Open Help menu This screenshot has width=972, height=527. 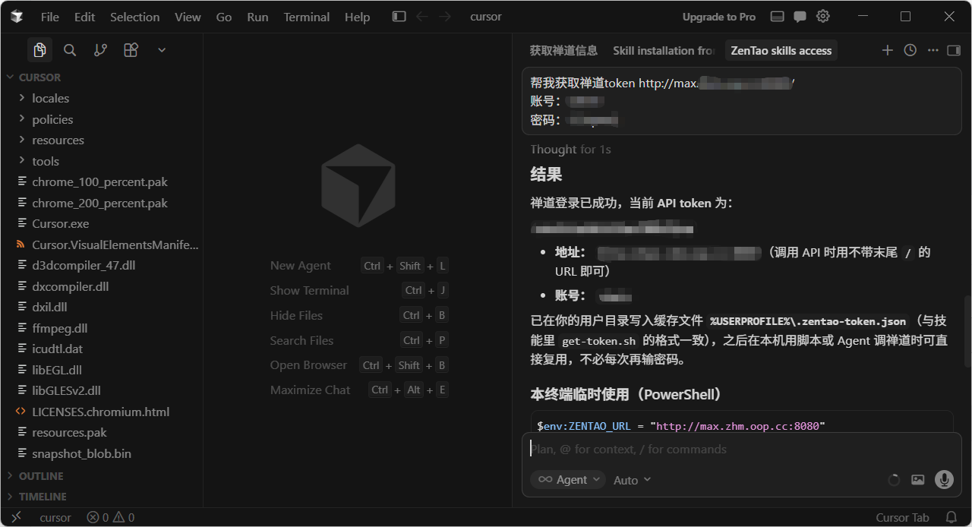[x=357, y=17]
